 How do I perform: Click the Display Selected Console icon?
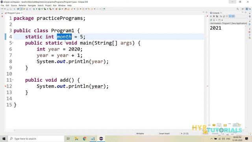pos(214,20)
